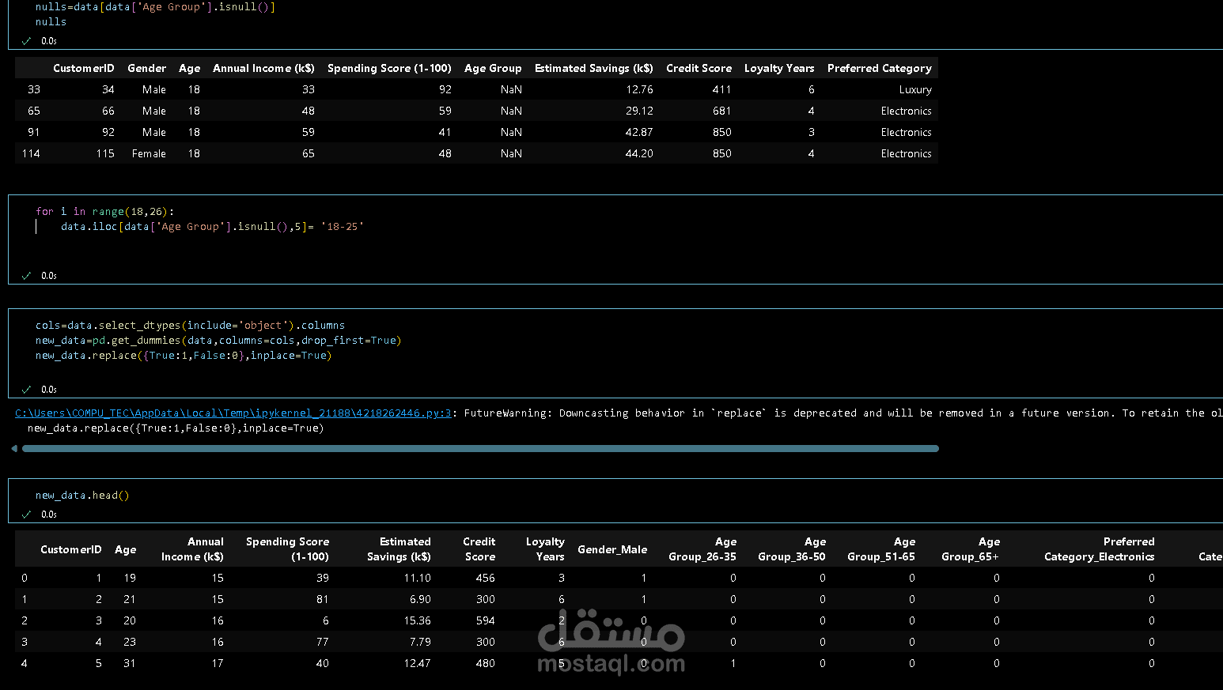Click spending score 77 in head table
Image resolution: width=1223 pixels, height=690 pixels.
(322, 643)
